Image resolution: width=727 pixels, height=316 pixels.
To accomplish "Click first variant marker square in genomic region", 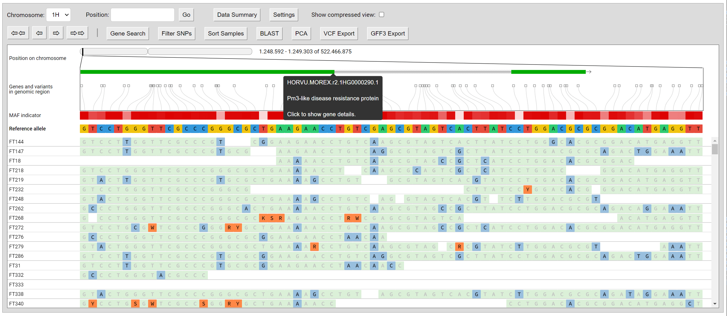I will point(82,86).
